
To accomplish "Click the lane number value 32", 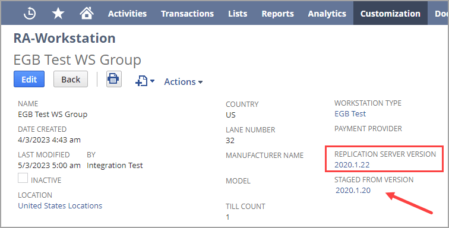I will pos(230,140).
